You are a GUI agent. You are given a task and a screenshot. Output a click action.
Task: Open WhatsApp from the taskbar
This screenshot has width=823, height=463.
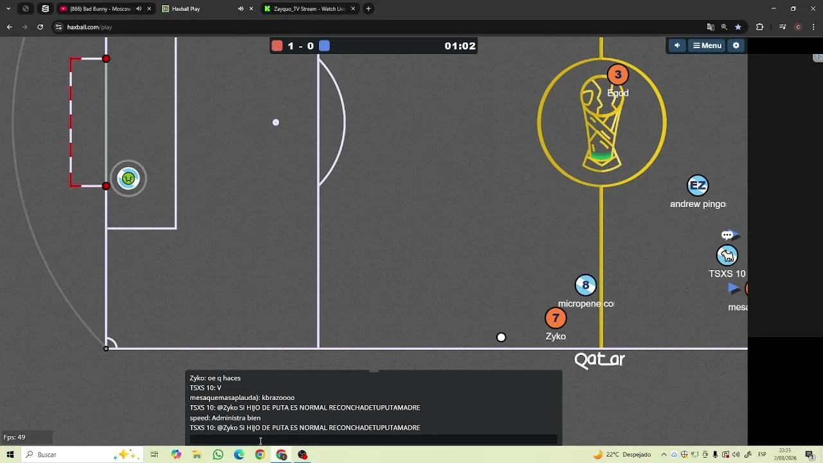click(218, 455)
